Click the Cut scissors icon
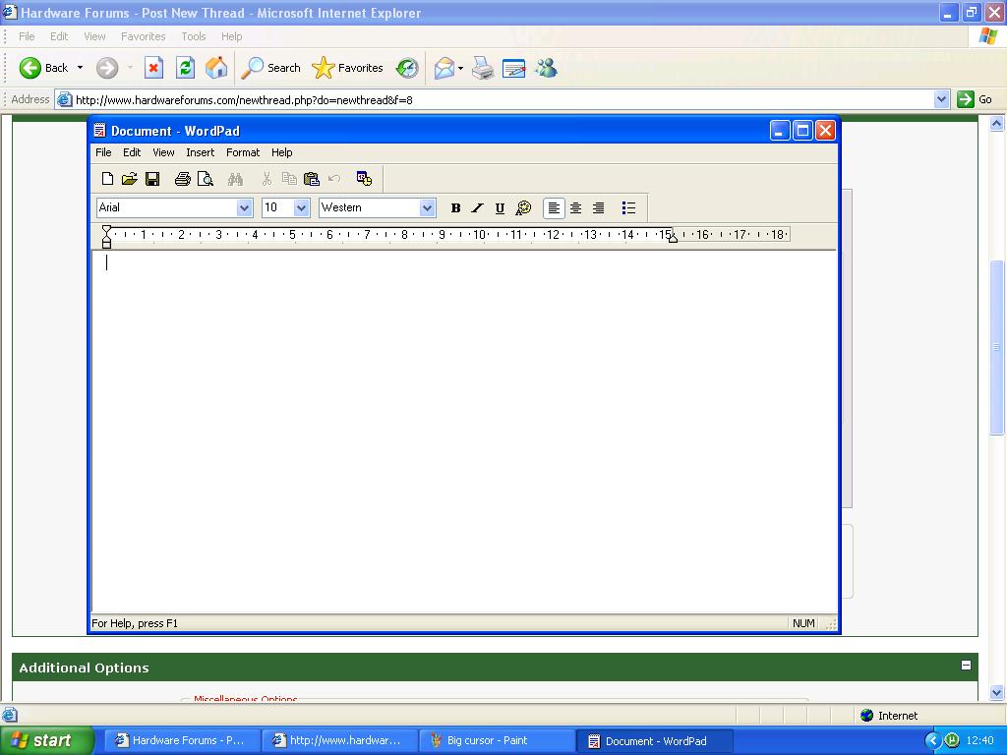Screen dimensions: 1007x755 coord(267,179)
